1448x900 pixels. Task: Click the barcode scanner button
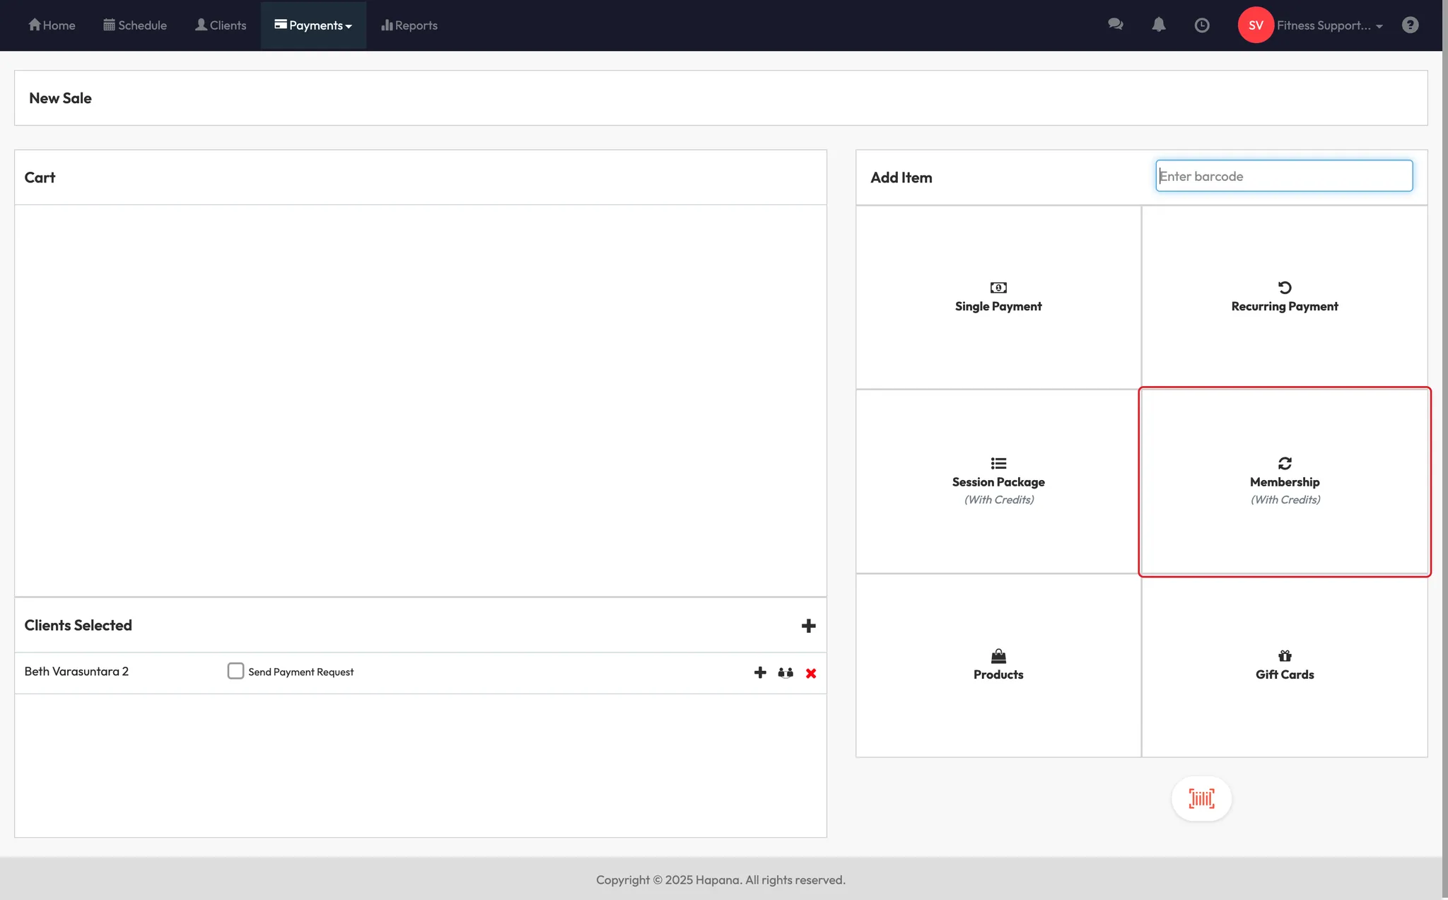(1201, 799)
